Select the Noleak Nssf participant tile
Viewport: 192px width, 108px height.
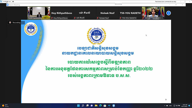(x=107, y=13)
